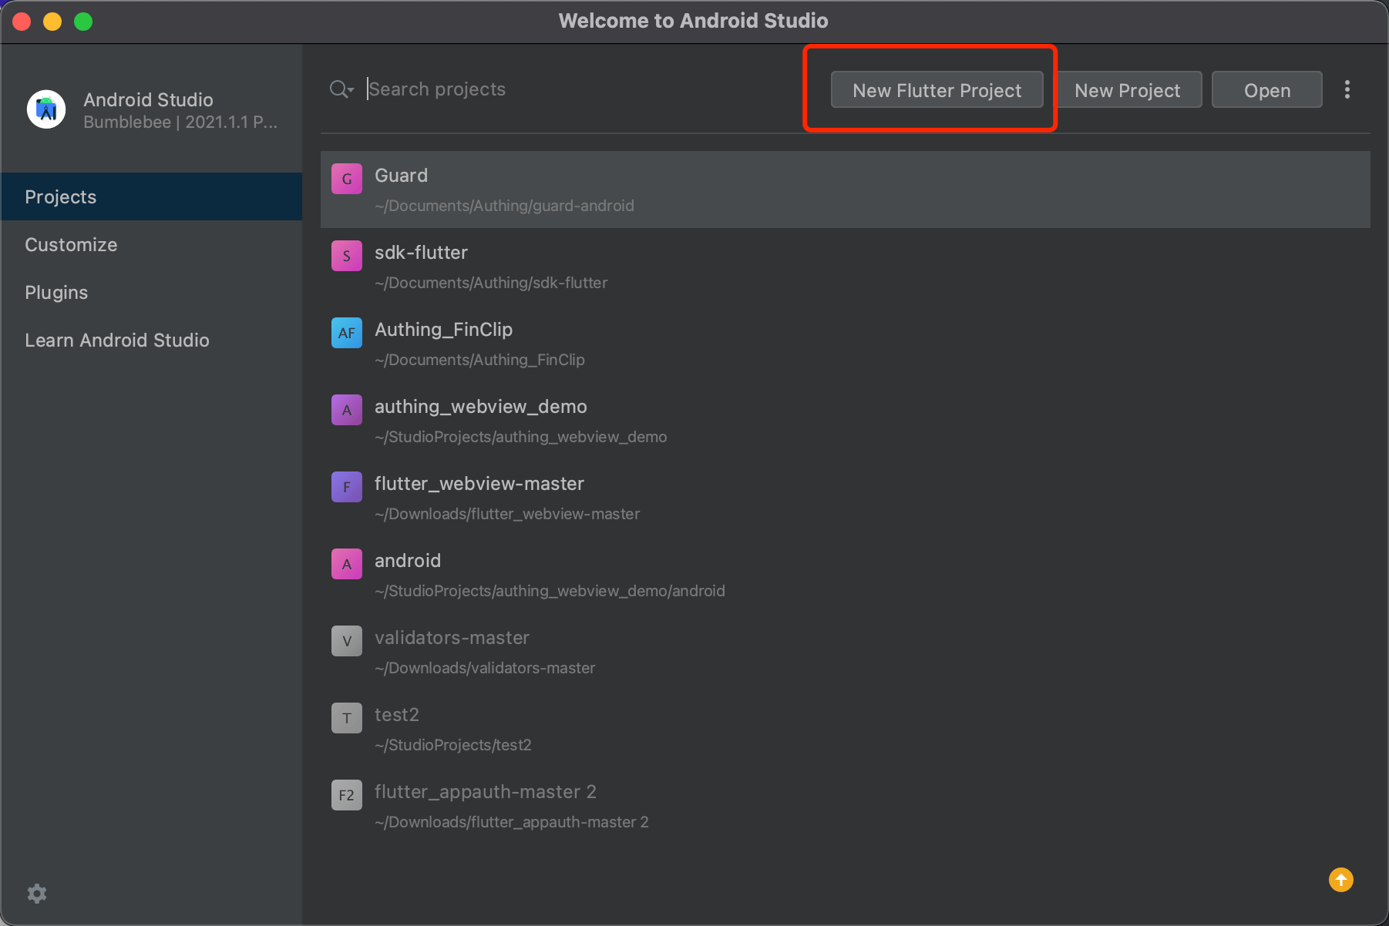The height and width of the screenshot is (926, 1389).
Task: Click the search magnifier dropdown icon
Action: [341, 89]
